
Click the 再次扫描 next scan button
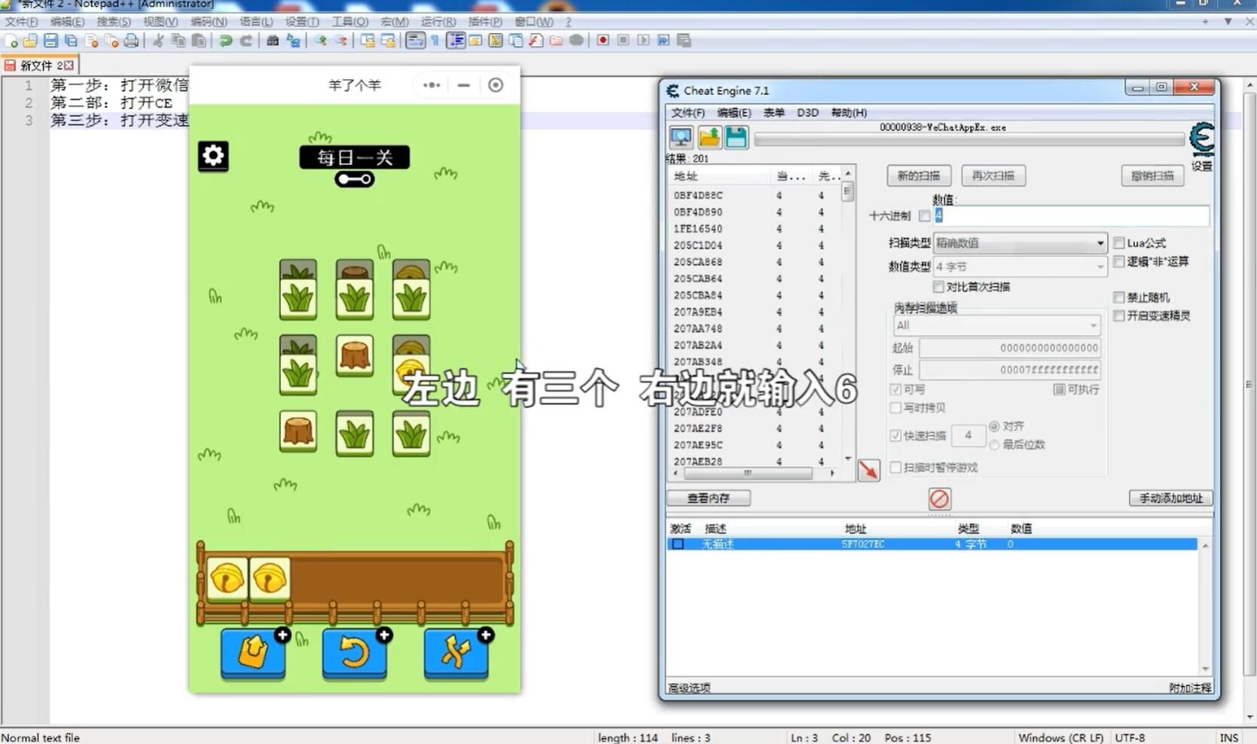point(993,175)
